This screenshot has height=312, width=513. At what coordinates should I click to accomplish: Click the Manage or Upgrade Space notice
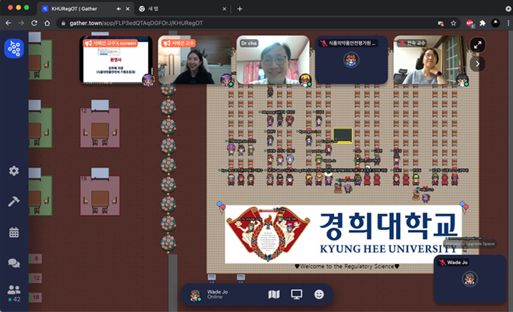tap(470, 243)
